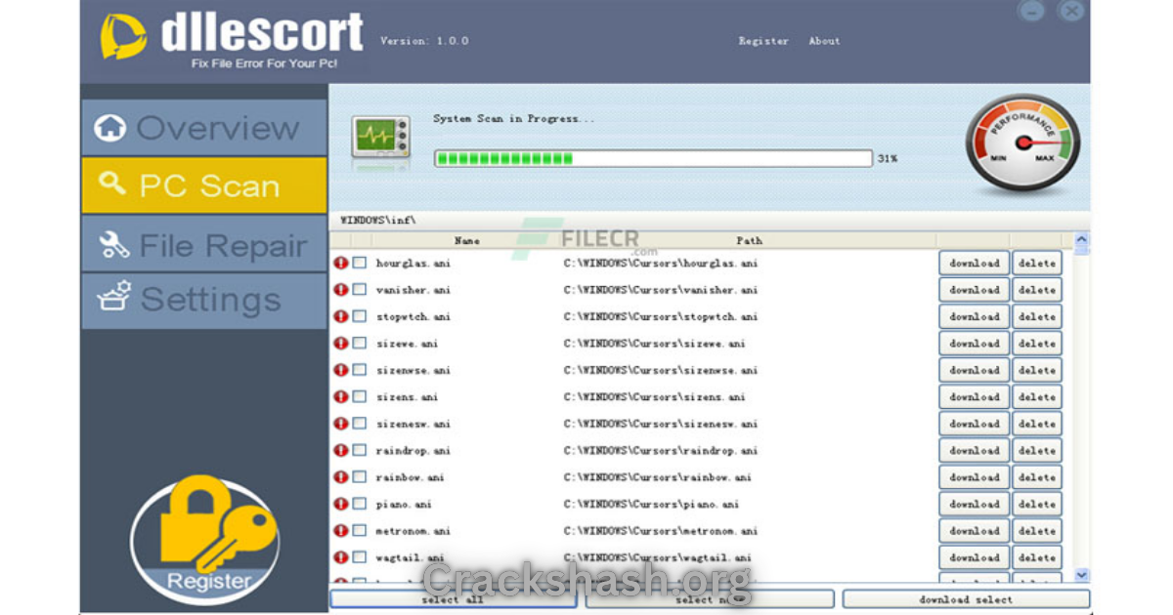Tick the checkbox for rainbow.ani

[x=360, y=477]
